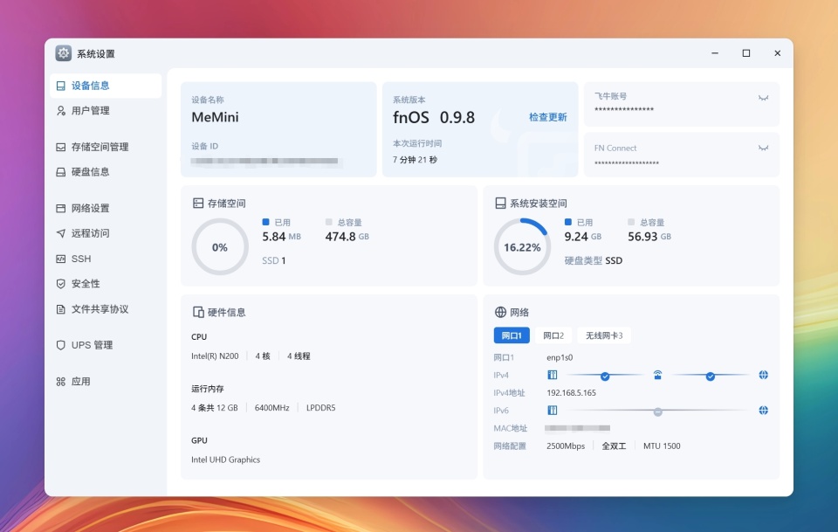The width and height of the screenshot is (838, 532).
Task: Click the 系统安装空间 card header icon
Action: coord(500,204)
